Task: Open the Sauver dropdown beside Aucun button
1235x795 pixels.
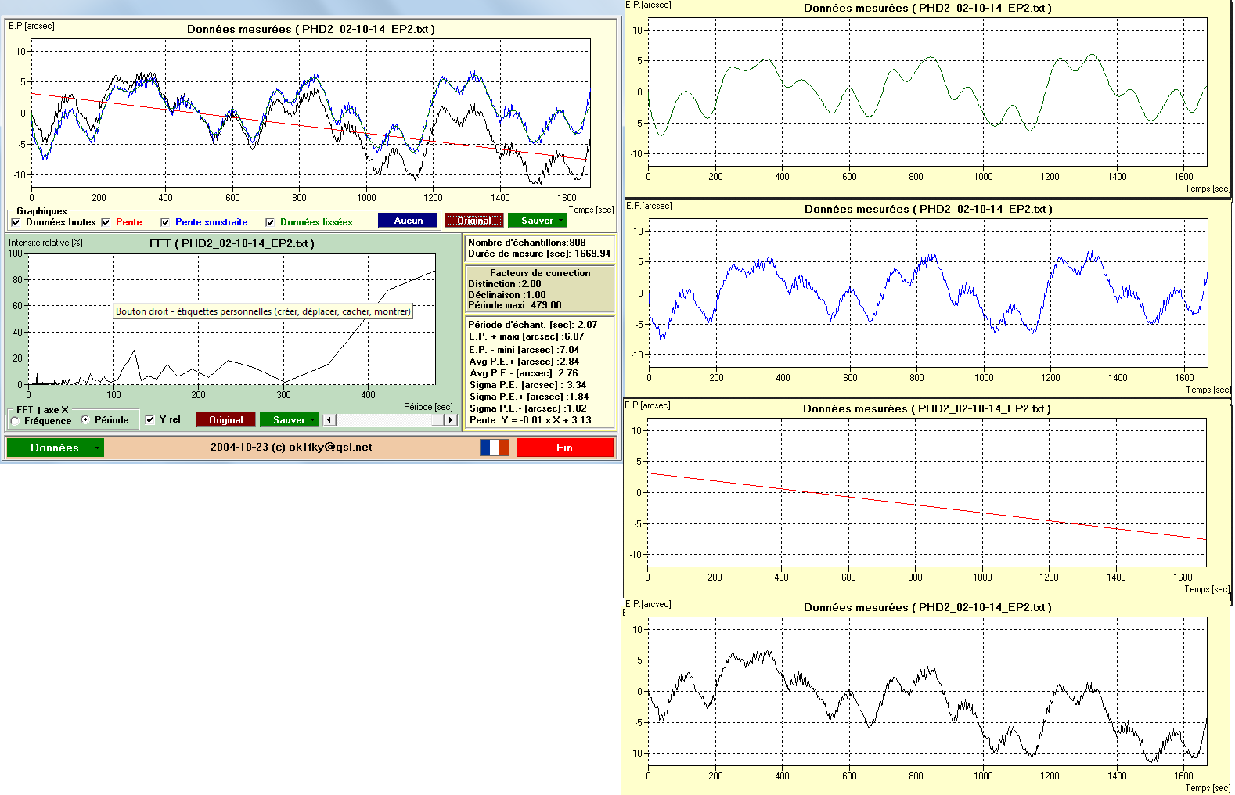Action: (538, 221)
